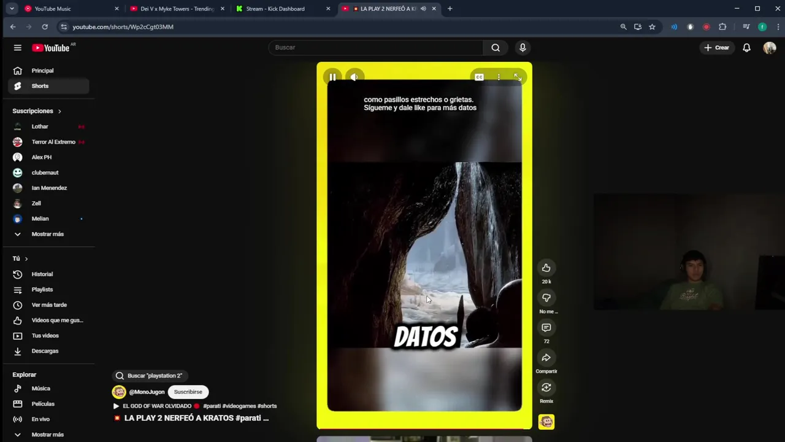Screen dimensions: 785x442
Task: Bookmark this page with the star
Action: (x=652, y=27)
